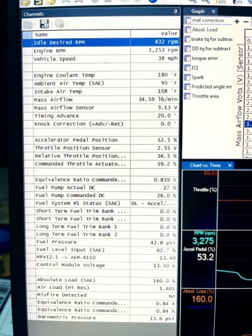Select the Commanded Throttle Actuator row
The width and height of the screenshot is (252, 336).
(101, 164)
